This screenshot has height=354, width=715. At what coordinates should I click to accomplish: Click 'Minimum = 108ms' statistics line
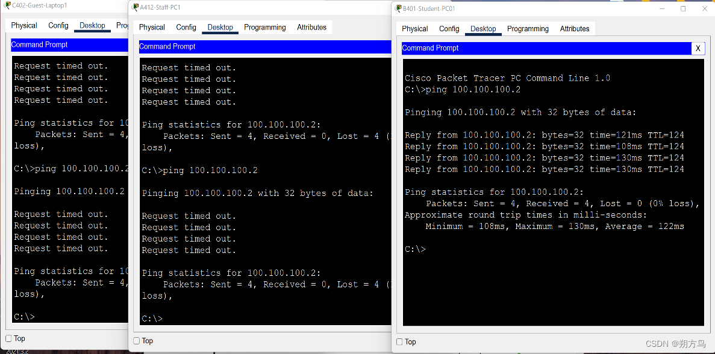click(x=555, y=227)
